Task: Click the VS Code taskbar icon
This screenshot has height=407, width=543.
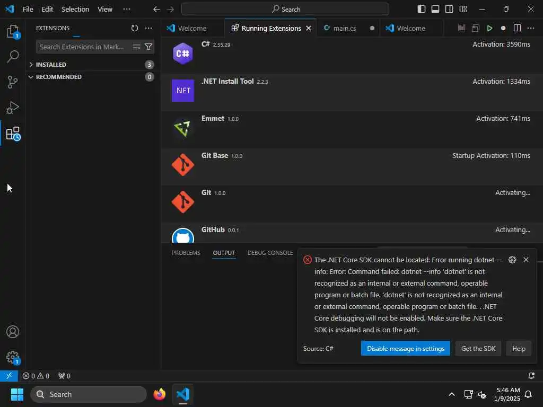Action: point(183,394)
